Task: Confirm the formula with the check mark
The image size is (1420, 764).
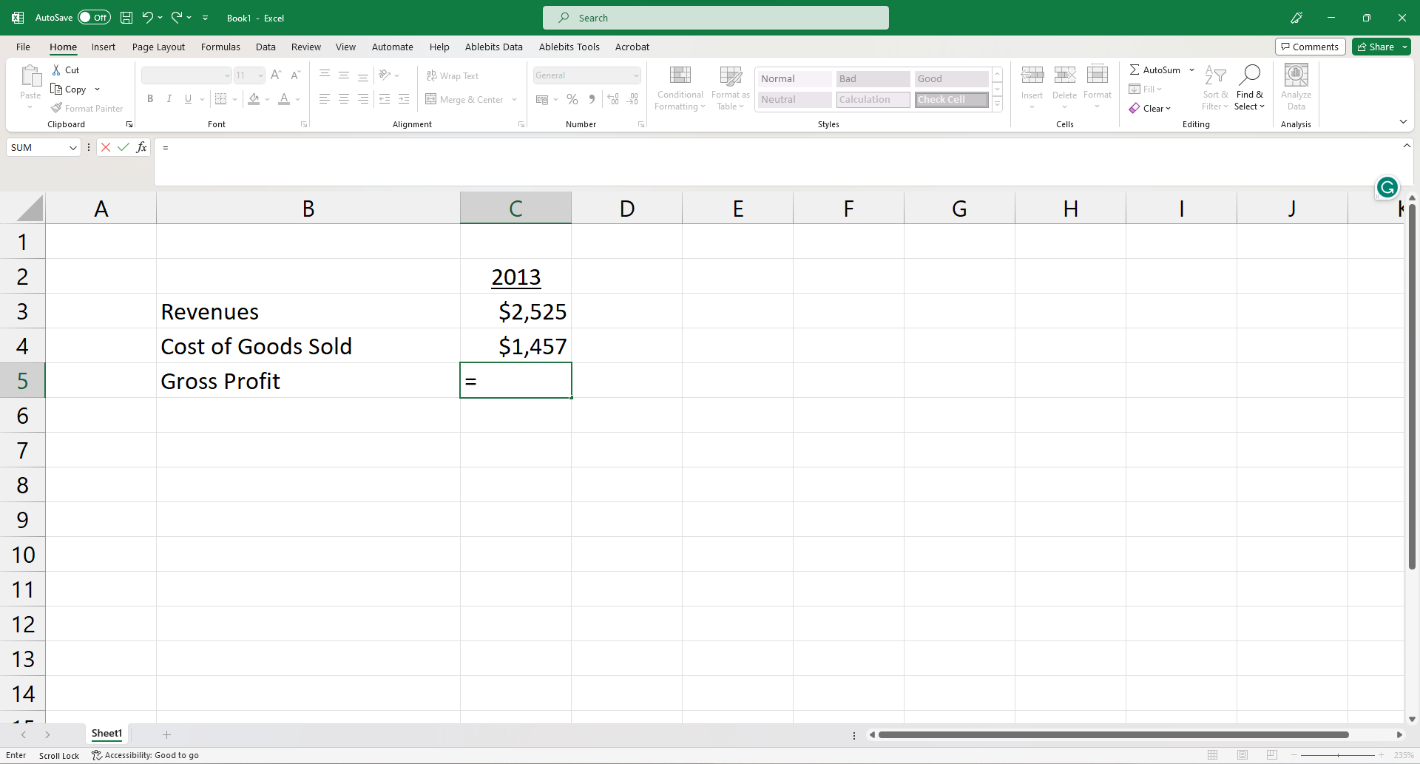Action: click(x=123, y=147)
